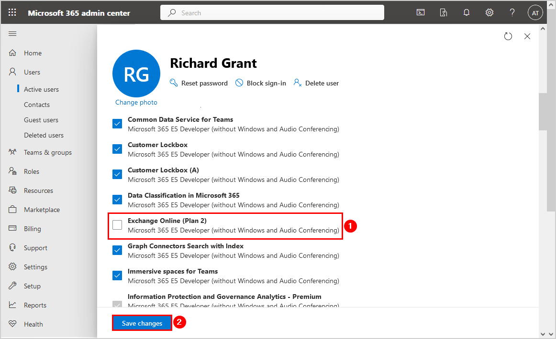This screenshot has height=339, width=556.
Task: Open Cloud Shell icon in header
Action: pyautogui.click(x=421, y=13)
